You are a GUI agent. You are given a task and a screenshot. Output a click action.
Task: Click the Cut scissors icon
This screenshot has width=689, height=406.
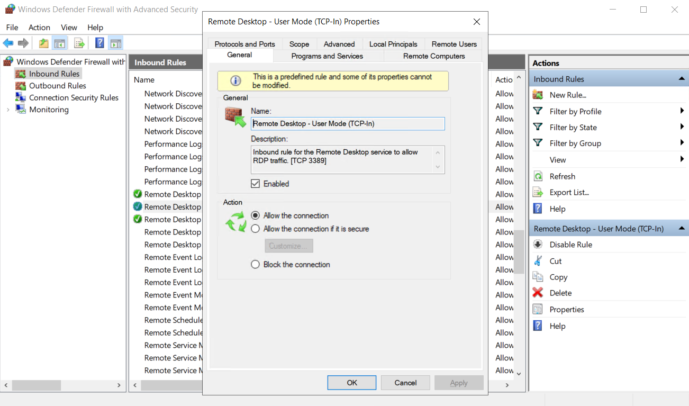pos(538,261)
